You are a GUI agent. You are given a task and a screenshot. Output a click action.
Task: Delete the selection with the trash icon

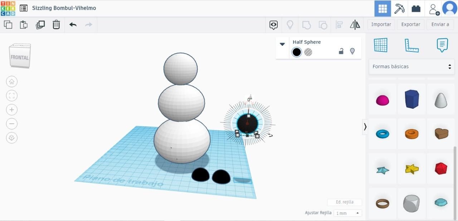(x=56, y=25)
